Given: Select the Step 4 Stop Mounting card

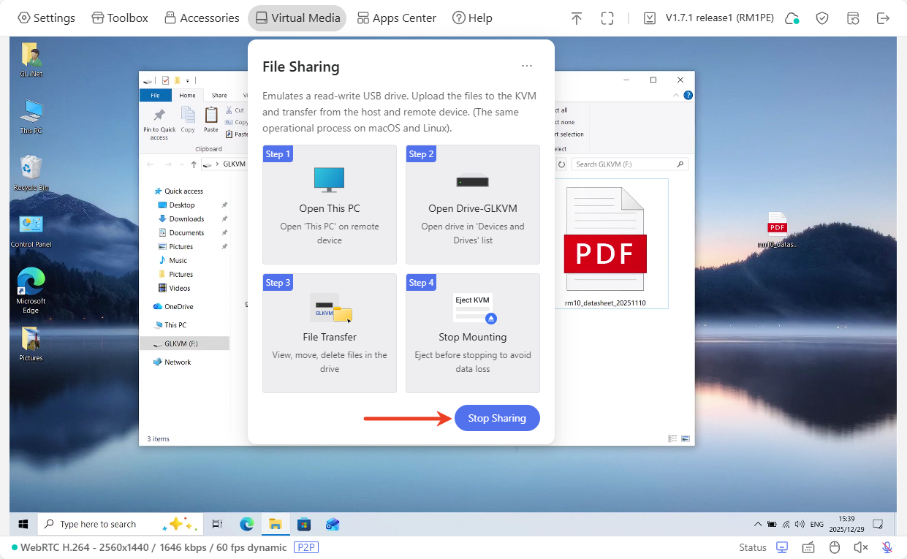Looking at the screenshot, I should pyautogui.click(x=472, y=333).
